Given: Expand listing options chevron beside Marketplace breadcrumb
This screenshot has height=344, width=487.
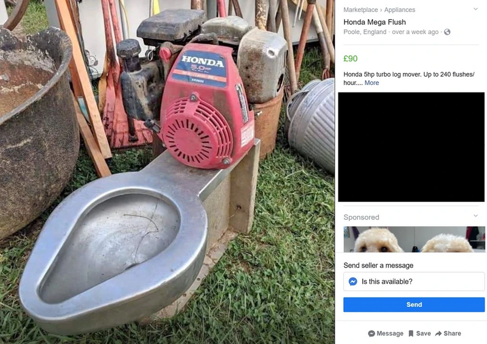Looking at the screenshot, I should [475, 9].
